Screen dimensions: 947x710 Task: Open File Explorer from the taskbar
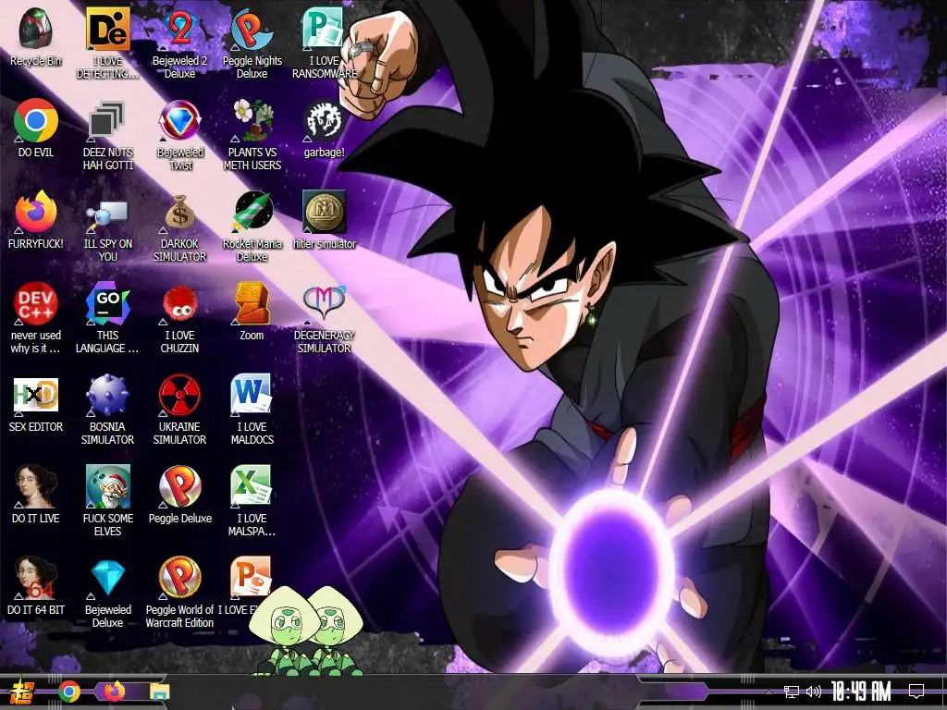[159, 692]
